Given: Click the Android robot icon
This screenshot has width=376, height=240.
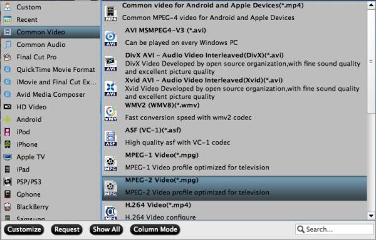Looking at the screenshot, I should coord(8,119).
